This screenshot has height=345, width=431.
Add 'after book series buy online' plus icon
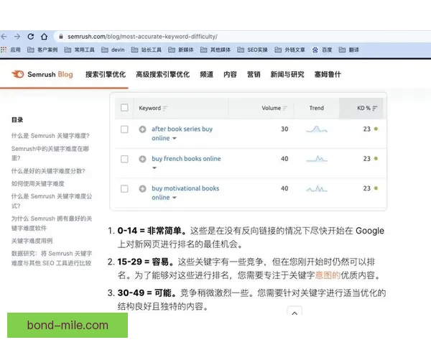[x=142, y=129]
